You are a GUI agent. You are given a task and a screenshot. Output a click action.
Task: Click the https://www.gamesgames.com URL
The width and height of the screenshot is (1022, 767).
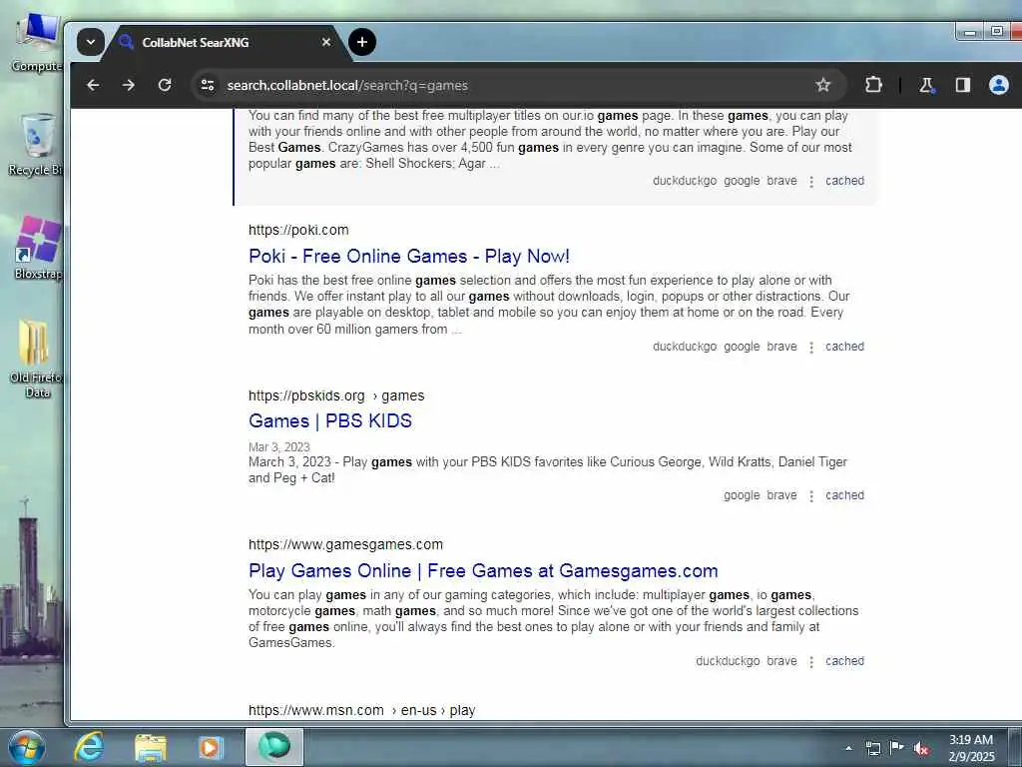pyautogui.click(x=345, y=544)
